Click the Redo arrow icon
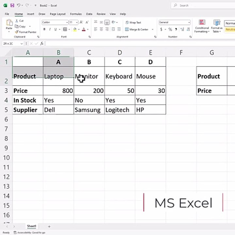This screenshot has width=235, height=235. coord(27,6)
